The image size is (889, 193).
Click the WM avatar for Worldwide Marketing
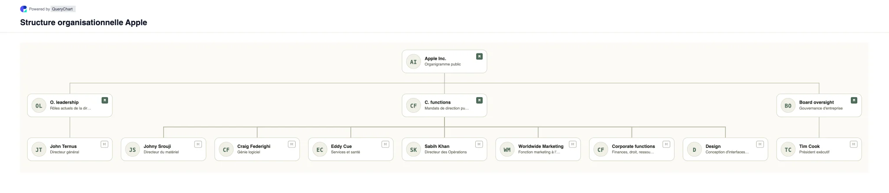[x=507, y=150]
